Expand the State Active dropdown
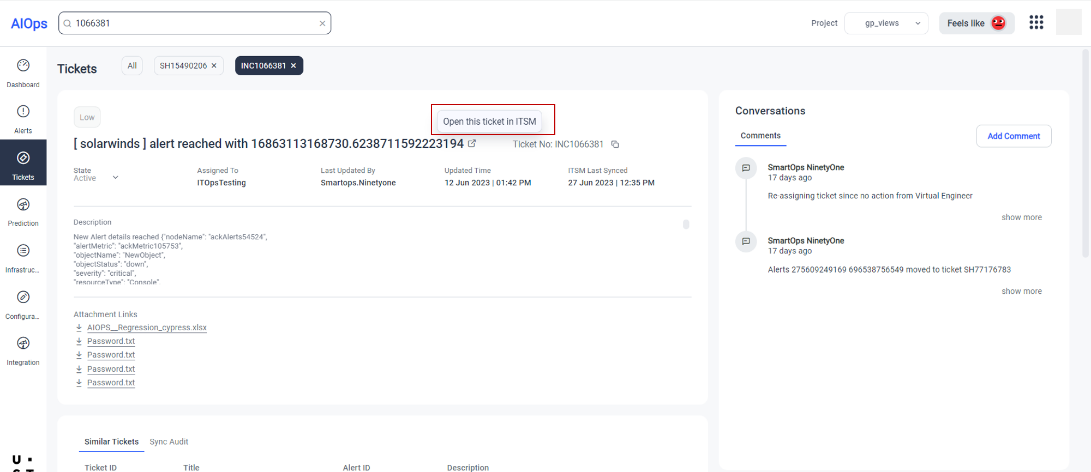 (x=115, y=178)
